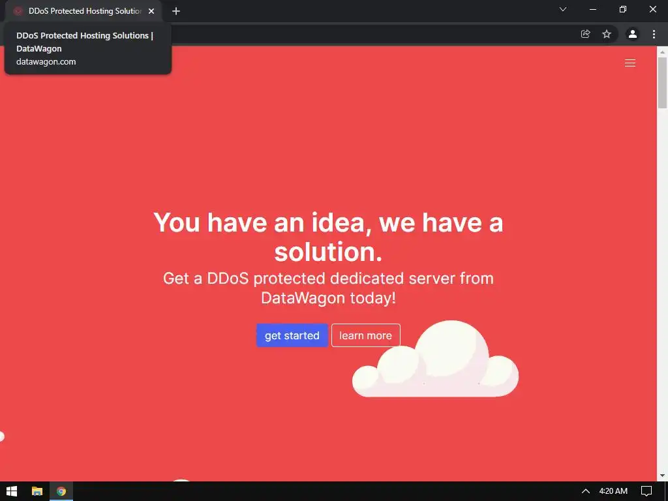The width and height of the screenshot is (668, 501).
Task: Open a new browser tab
Action: pyautogui.click(x=176, y=11)
